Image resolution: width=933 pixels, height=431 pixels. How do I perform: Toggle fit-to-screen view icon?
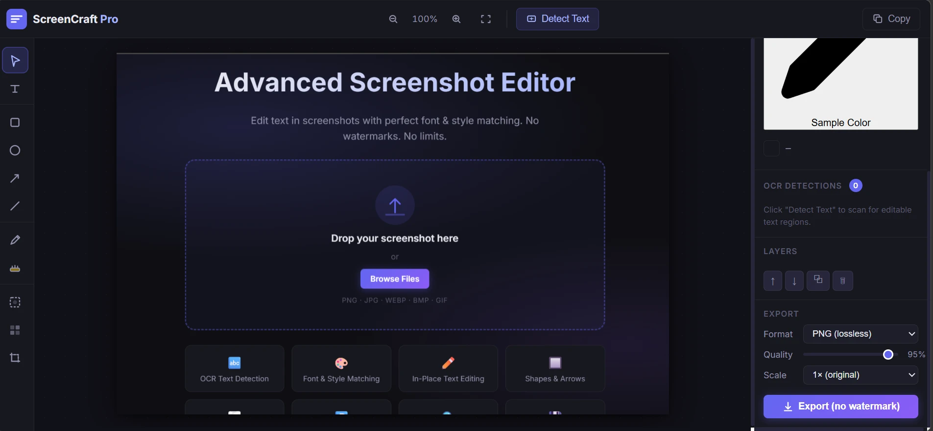pyautogui.click(x=485, y=19)
